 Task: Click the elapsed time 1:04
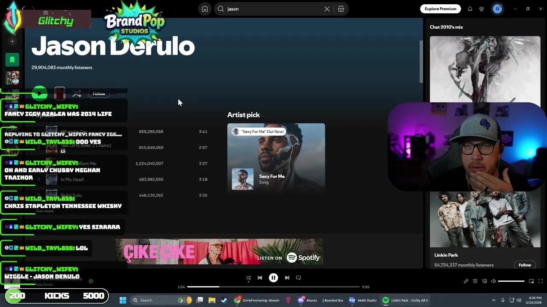click(x=181, y=287)
